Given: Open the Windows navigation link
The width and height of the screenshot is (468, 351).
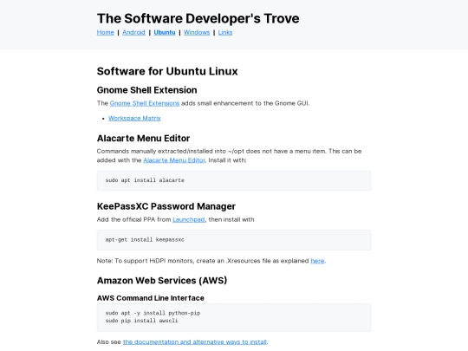Looking at the screenshot, I should coord(197,32).
